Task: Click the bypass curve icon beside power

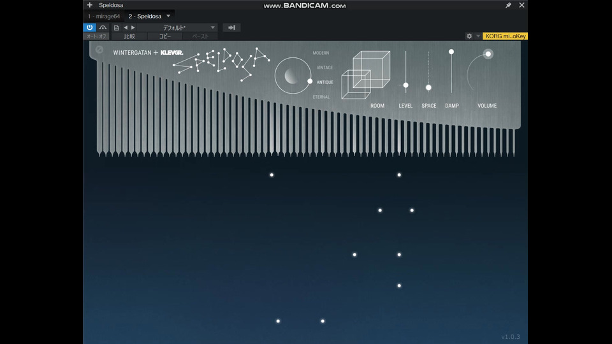Action: [x=103, y=27]
